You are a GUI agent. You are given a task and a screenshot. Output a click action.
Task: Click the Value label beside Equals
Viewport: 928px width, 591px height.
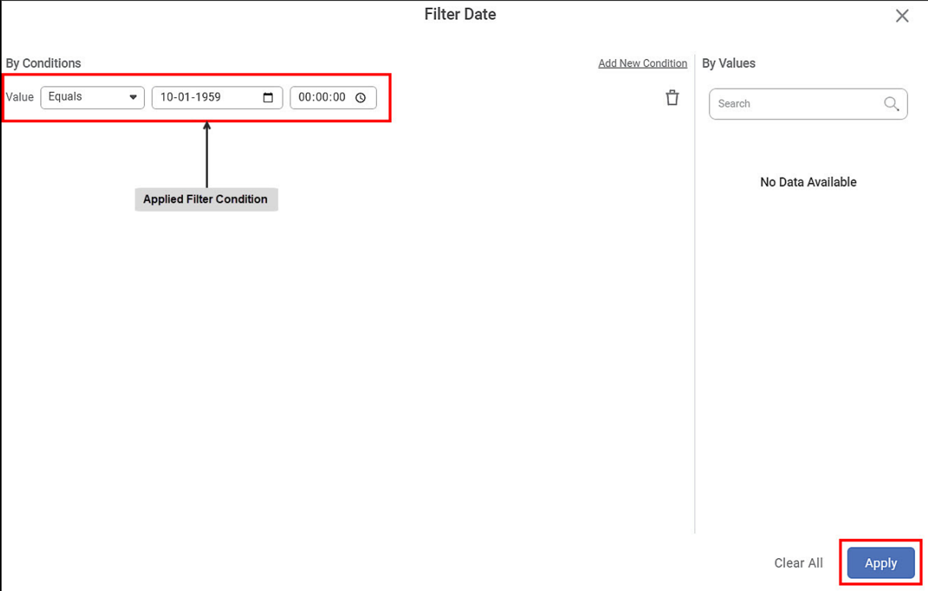click(x=20, y=98)
